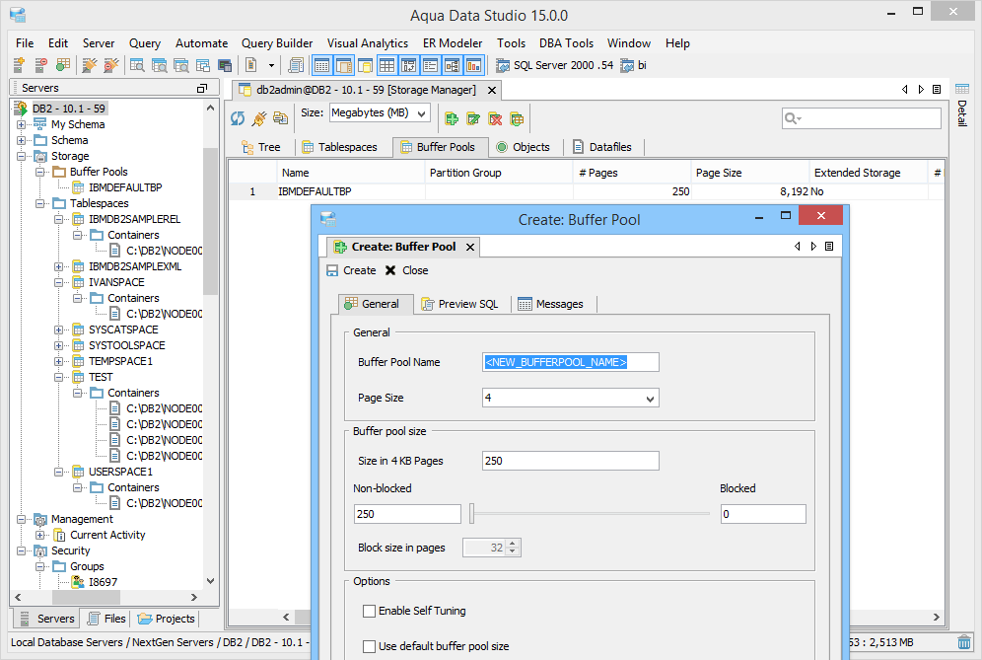Click the disconnect plug icon in Storage Manager
The width and height of the screenshot is (982, 660).
coord(257,117)
